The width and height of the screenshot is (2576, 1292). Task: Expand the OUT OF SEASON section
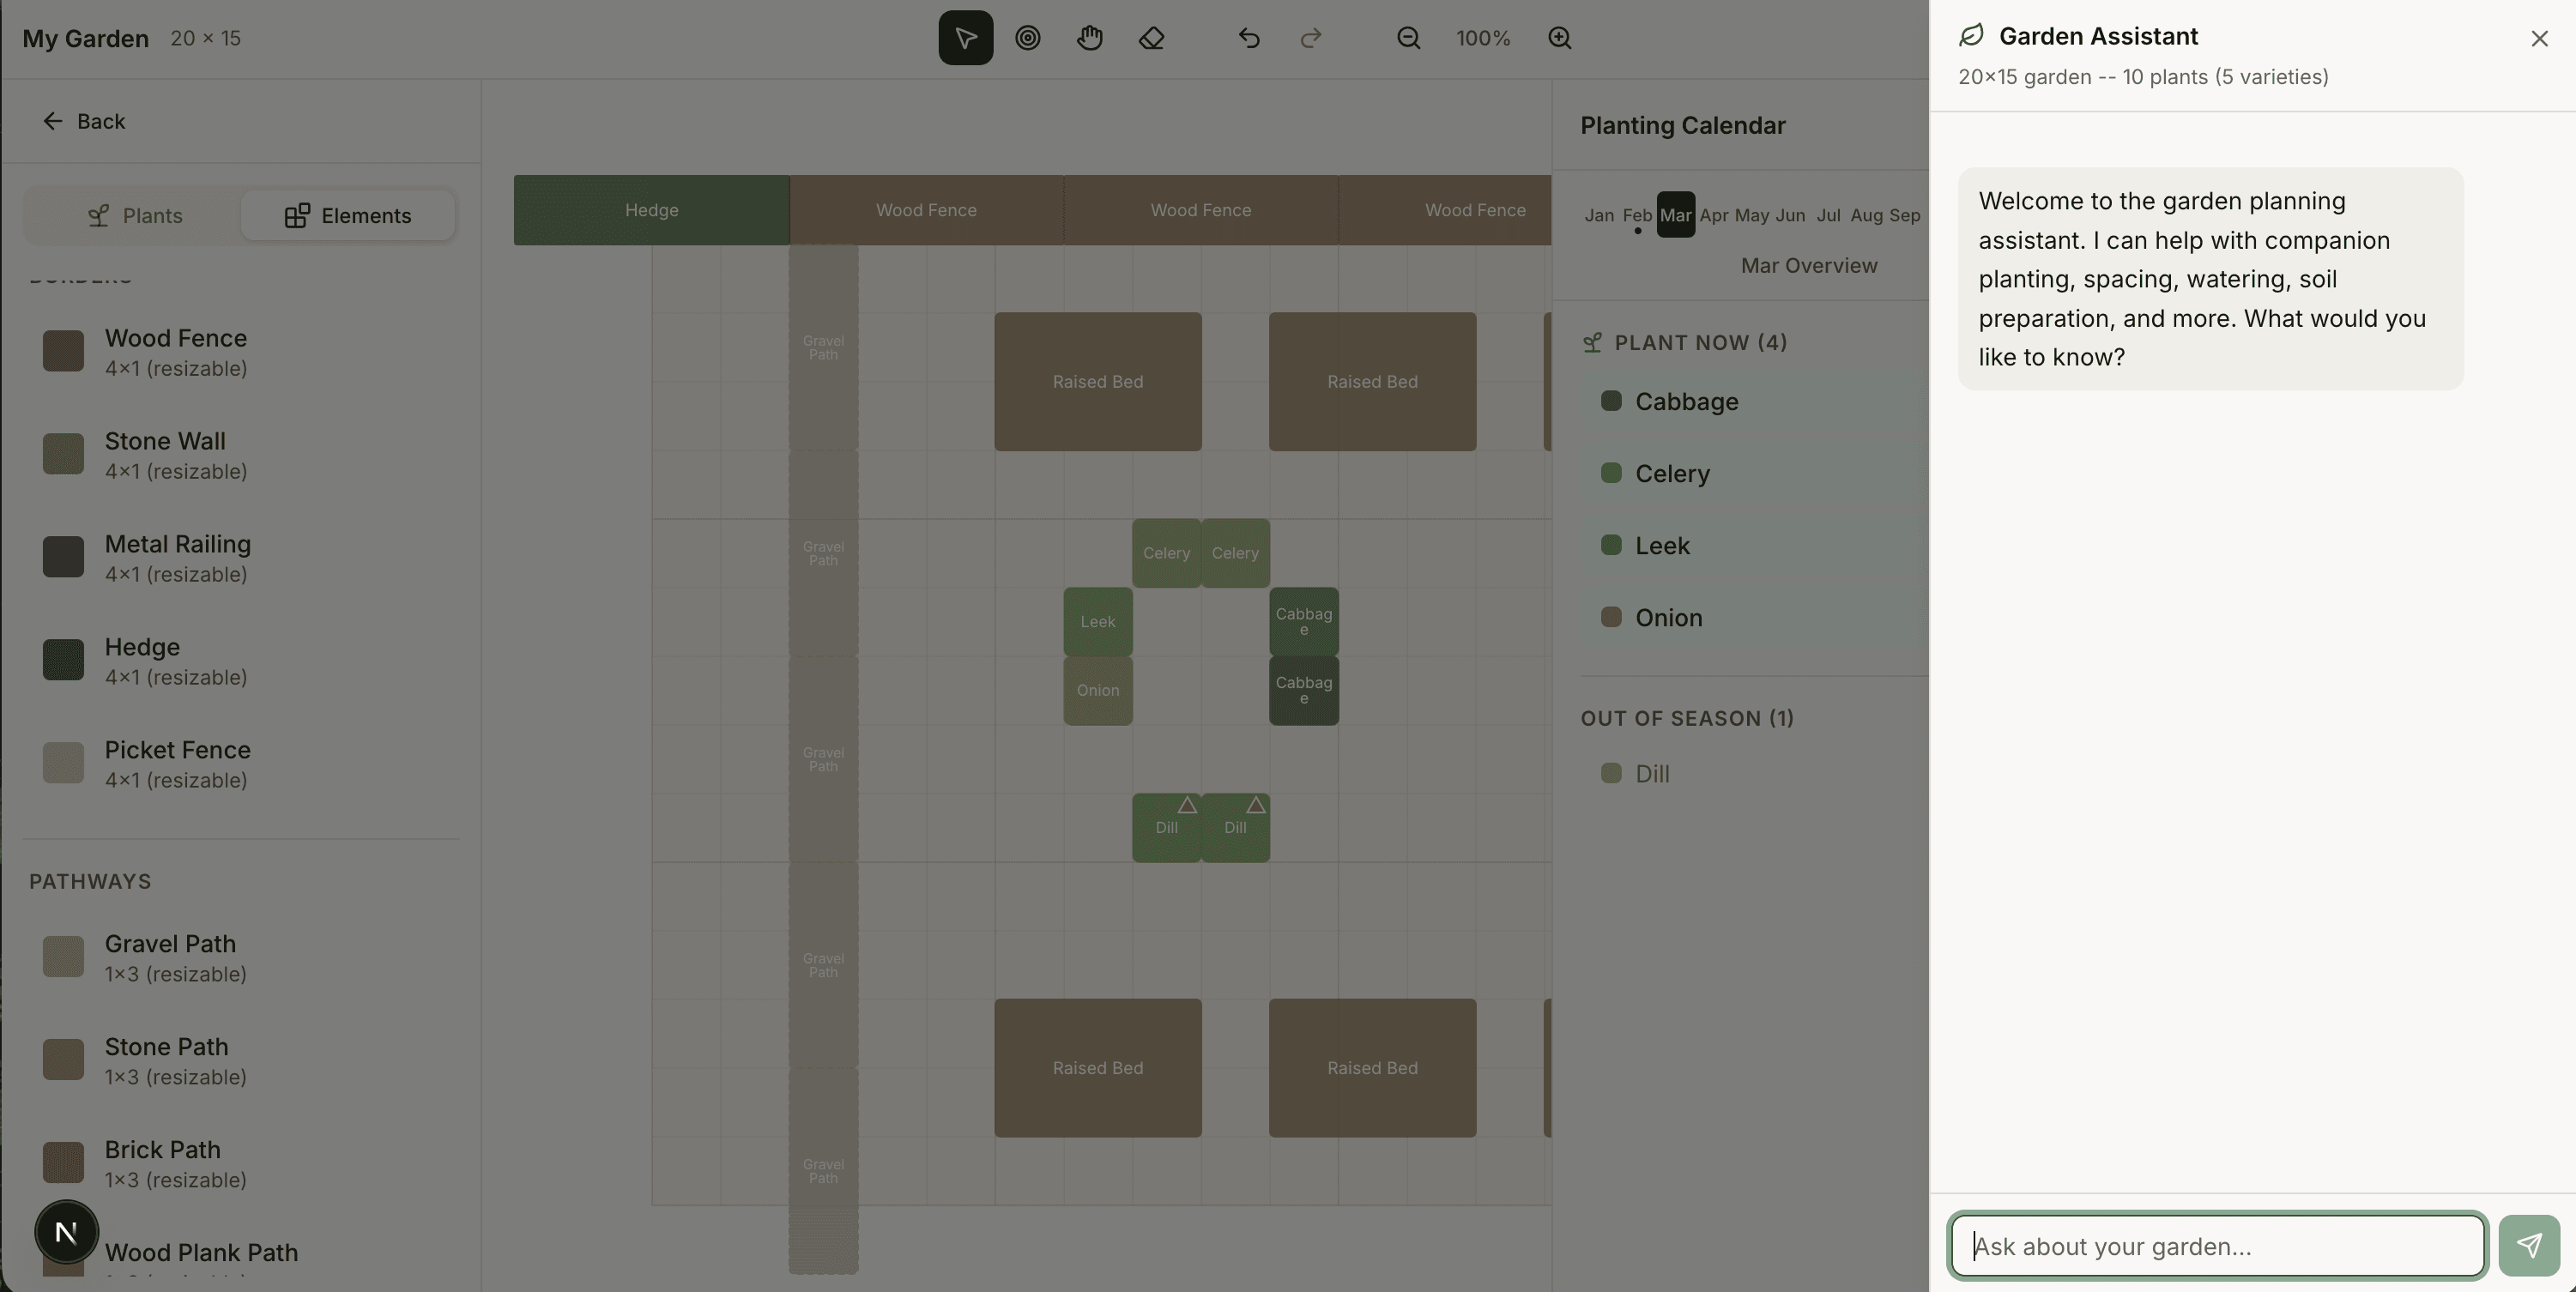click(x=1688, y=718)
